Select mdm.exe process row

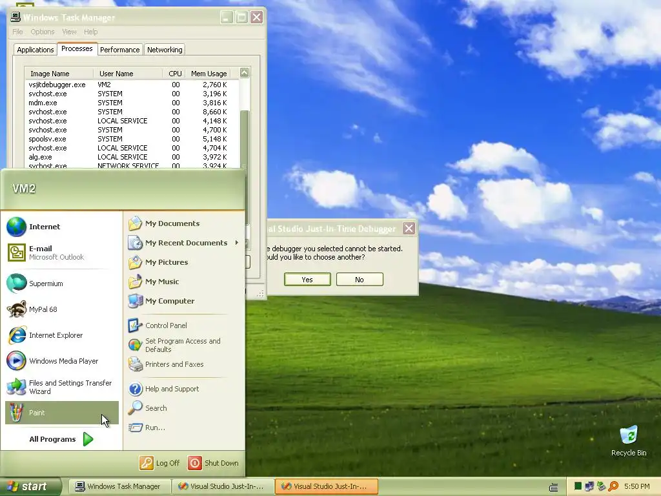click(x=132, y=103)
